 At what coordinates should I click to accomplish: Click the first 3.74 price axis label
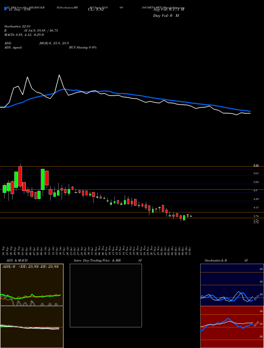(256, 216)
